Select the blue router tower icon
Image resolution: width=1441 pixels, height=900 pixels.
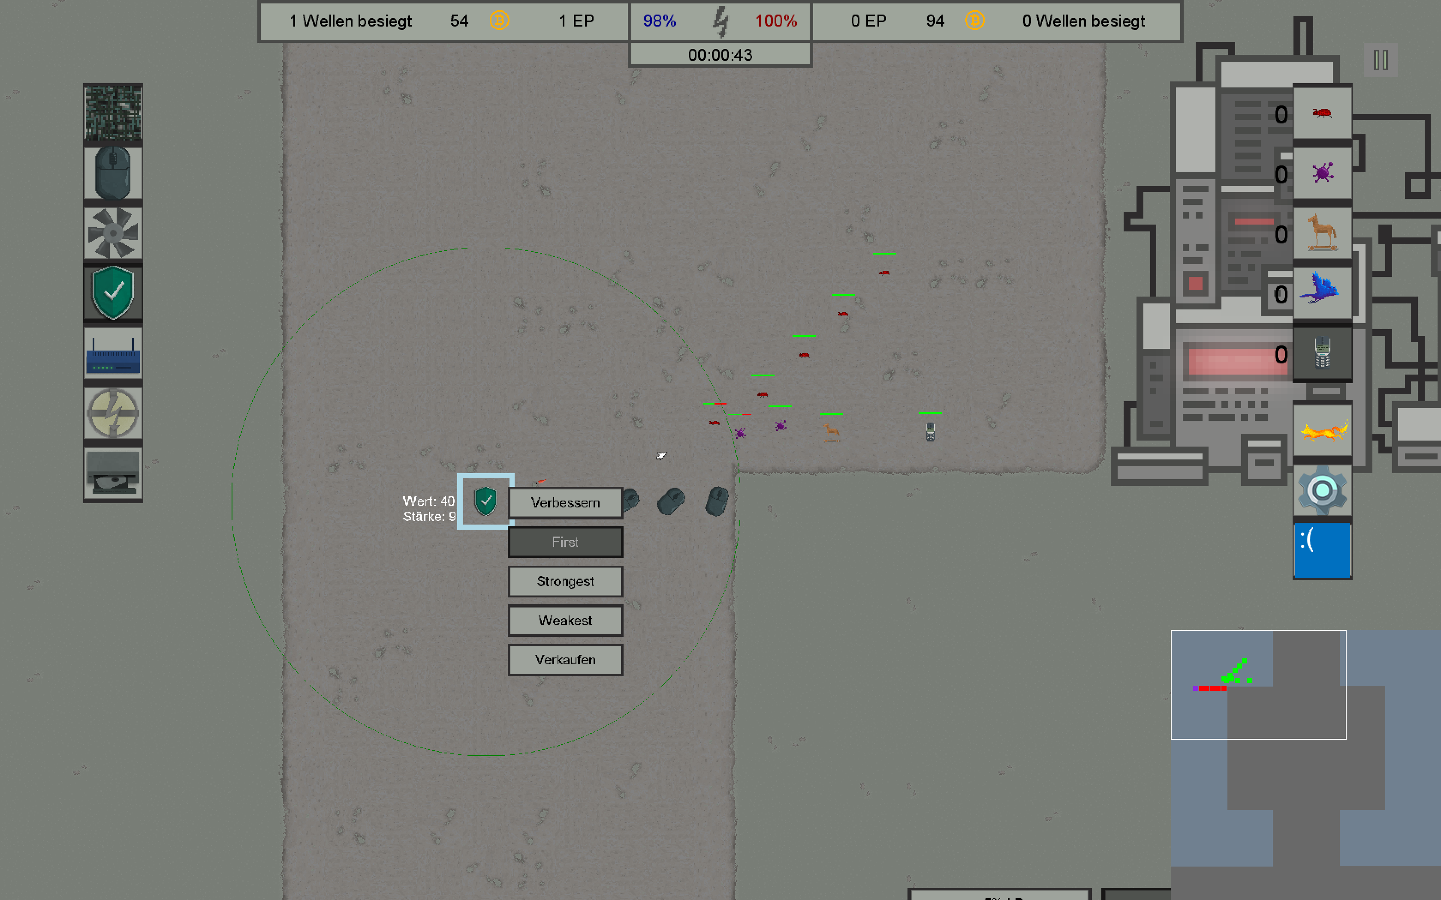click(112, 353)
